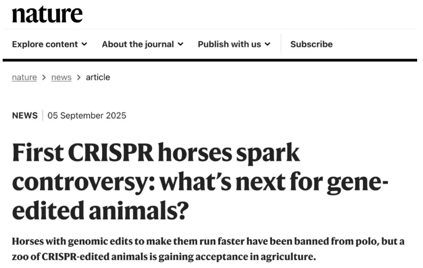
Task: Click the nature logo
Action: (47, 14)
